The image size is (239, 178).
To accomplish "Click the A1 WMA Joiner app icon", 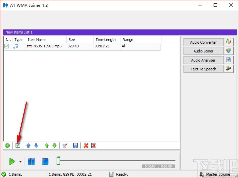I will (5, 5).
